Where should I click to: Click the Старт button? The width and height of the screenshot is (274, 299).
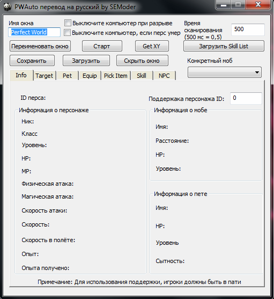[x=102, y=46]
